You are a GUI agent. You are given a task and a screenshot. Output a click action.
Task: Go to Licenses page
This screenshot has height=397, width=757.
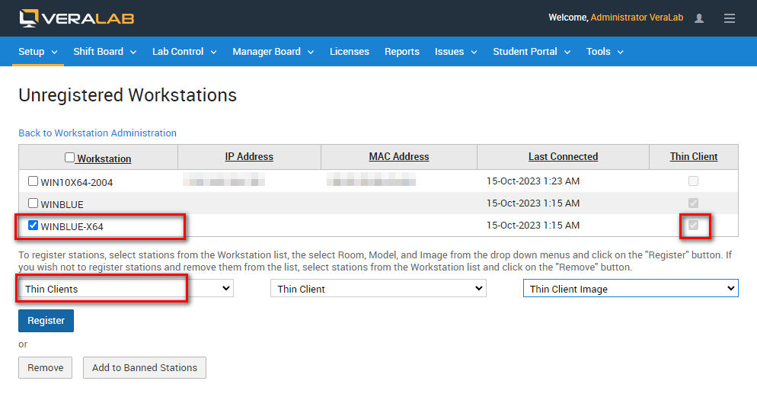coord(350,52)
